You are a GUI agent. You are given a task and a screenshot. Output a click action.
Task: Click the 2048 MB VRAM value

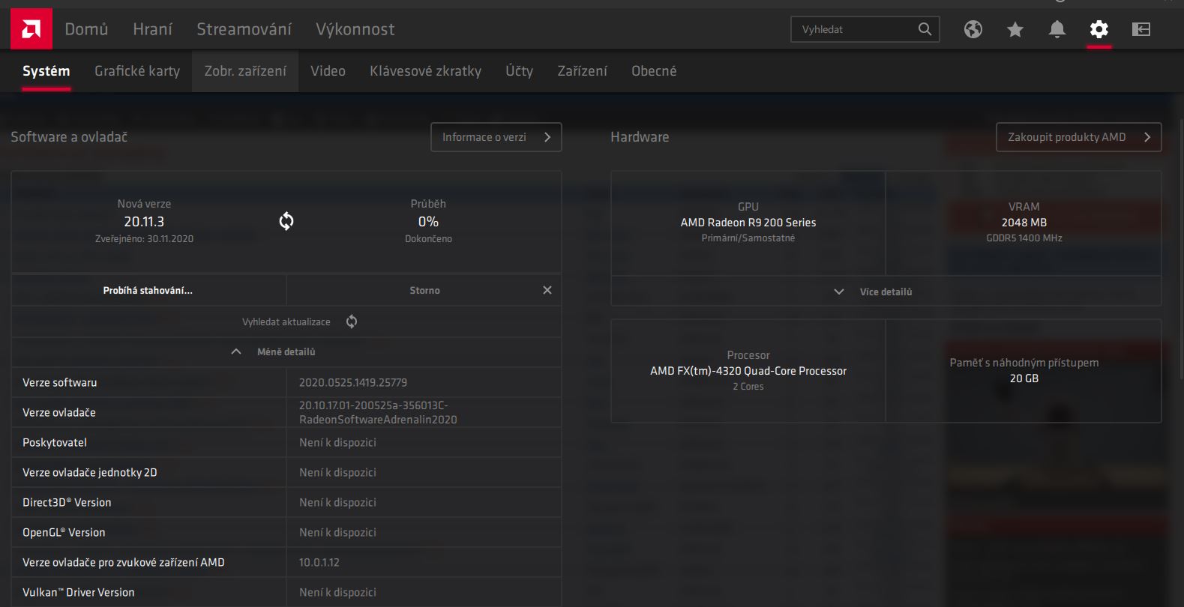click(x=1024, y=223)
